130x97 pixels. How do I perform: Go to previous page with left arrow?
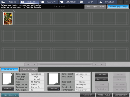click(x=34, y=64)
